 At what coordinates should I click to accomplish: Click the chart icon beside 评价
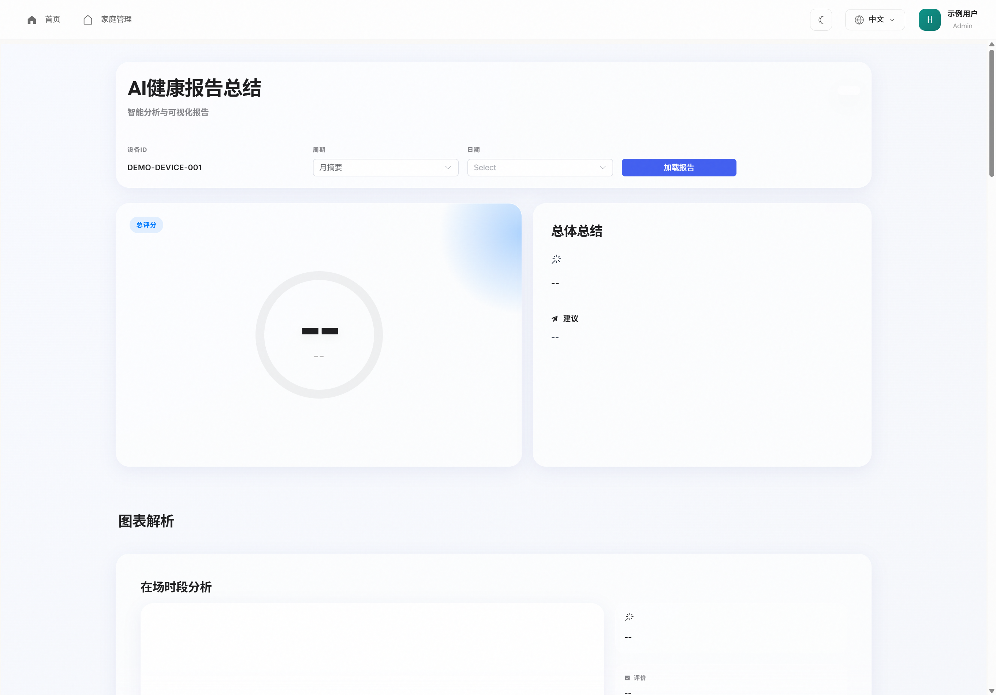pyautogui.click(x=627, y=678)
